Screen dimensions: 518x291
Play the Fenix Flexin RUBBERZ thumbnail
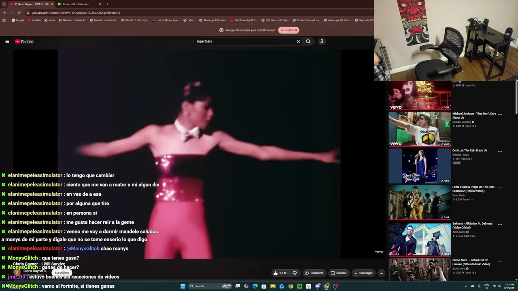(420, 202)
